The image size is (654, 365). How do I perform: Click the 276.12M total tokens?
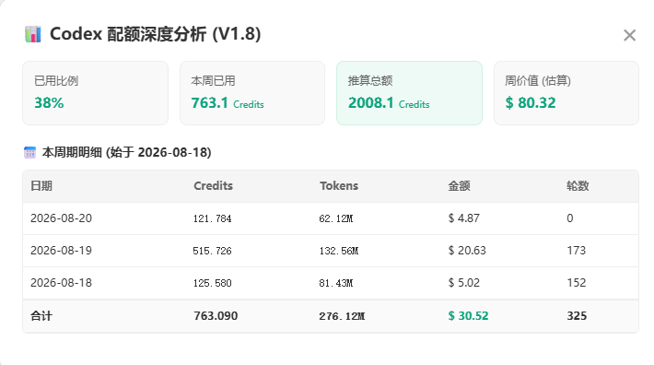342,316
